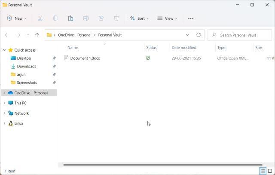Open the Sort dropdown menu

tap(139, 18)
